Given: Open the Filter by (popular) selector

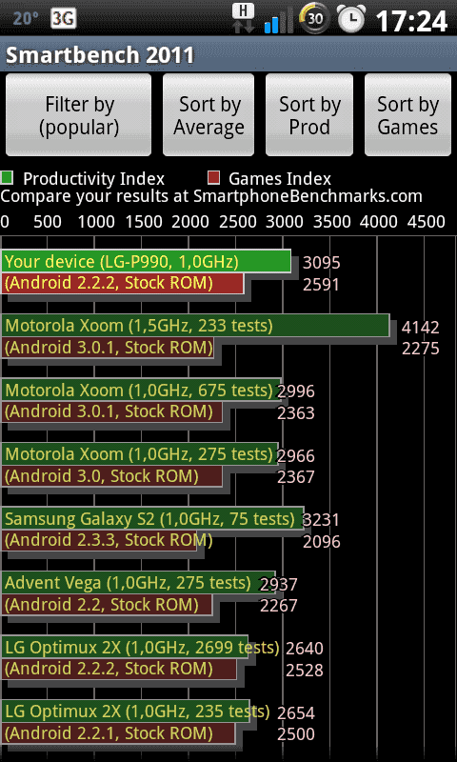Looking at the screenshot, I should [x=79, y=115].
